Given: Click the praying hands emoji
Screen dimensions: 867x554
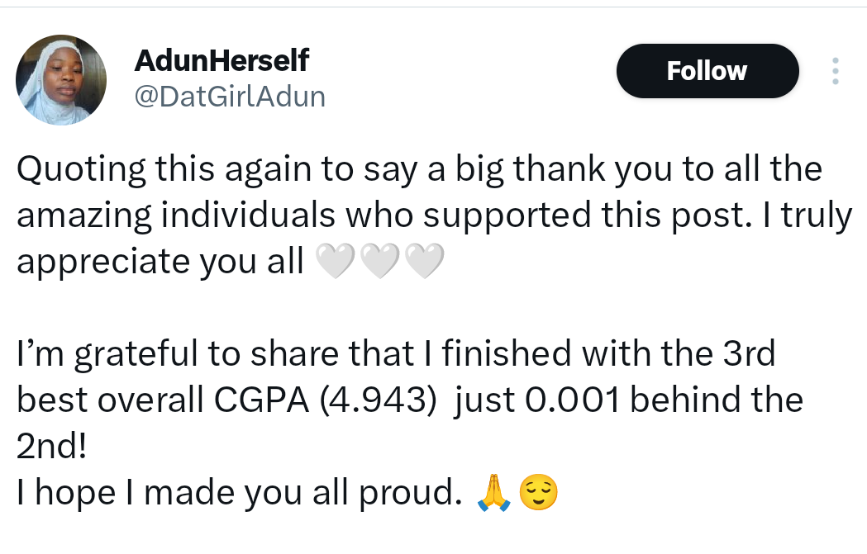Looking at the screenshot, I should click(x=495, y=494).
